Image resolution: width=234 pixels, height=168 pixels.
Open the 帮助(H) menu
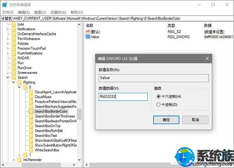(76, 12)
